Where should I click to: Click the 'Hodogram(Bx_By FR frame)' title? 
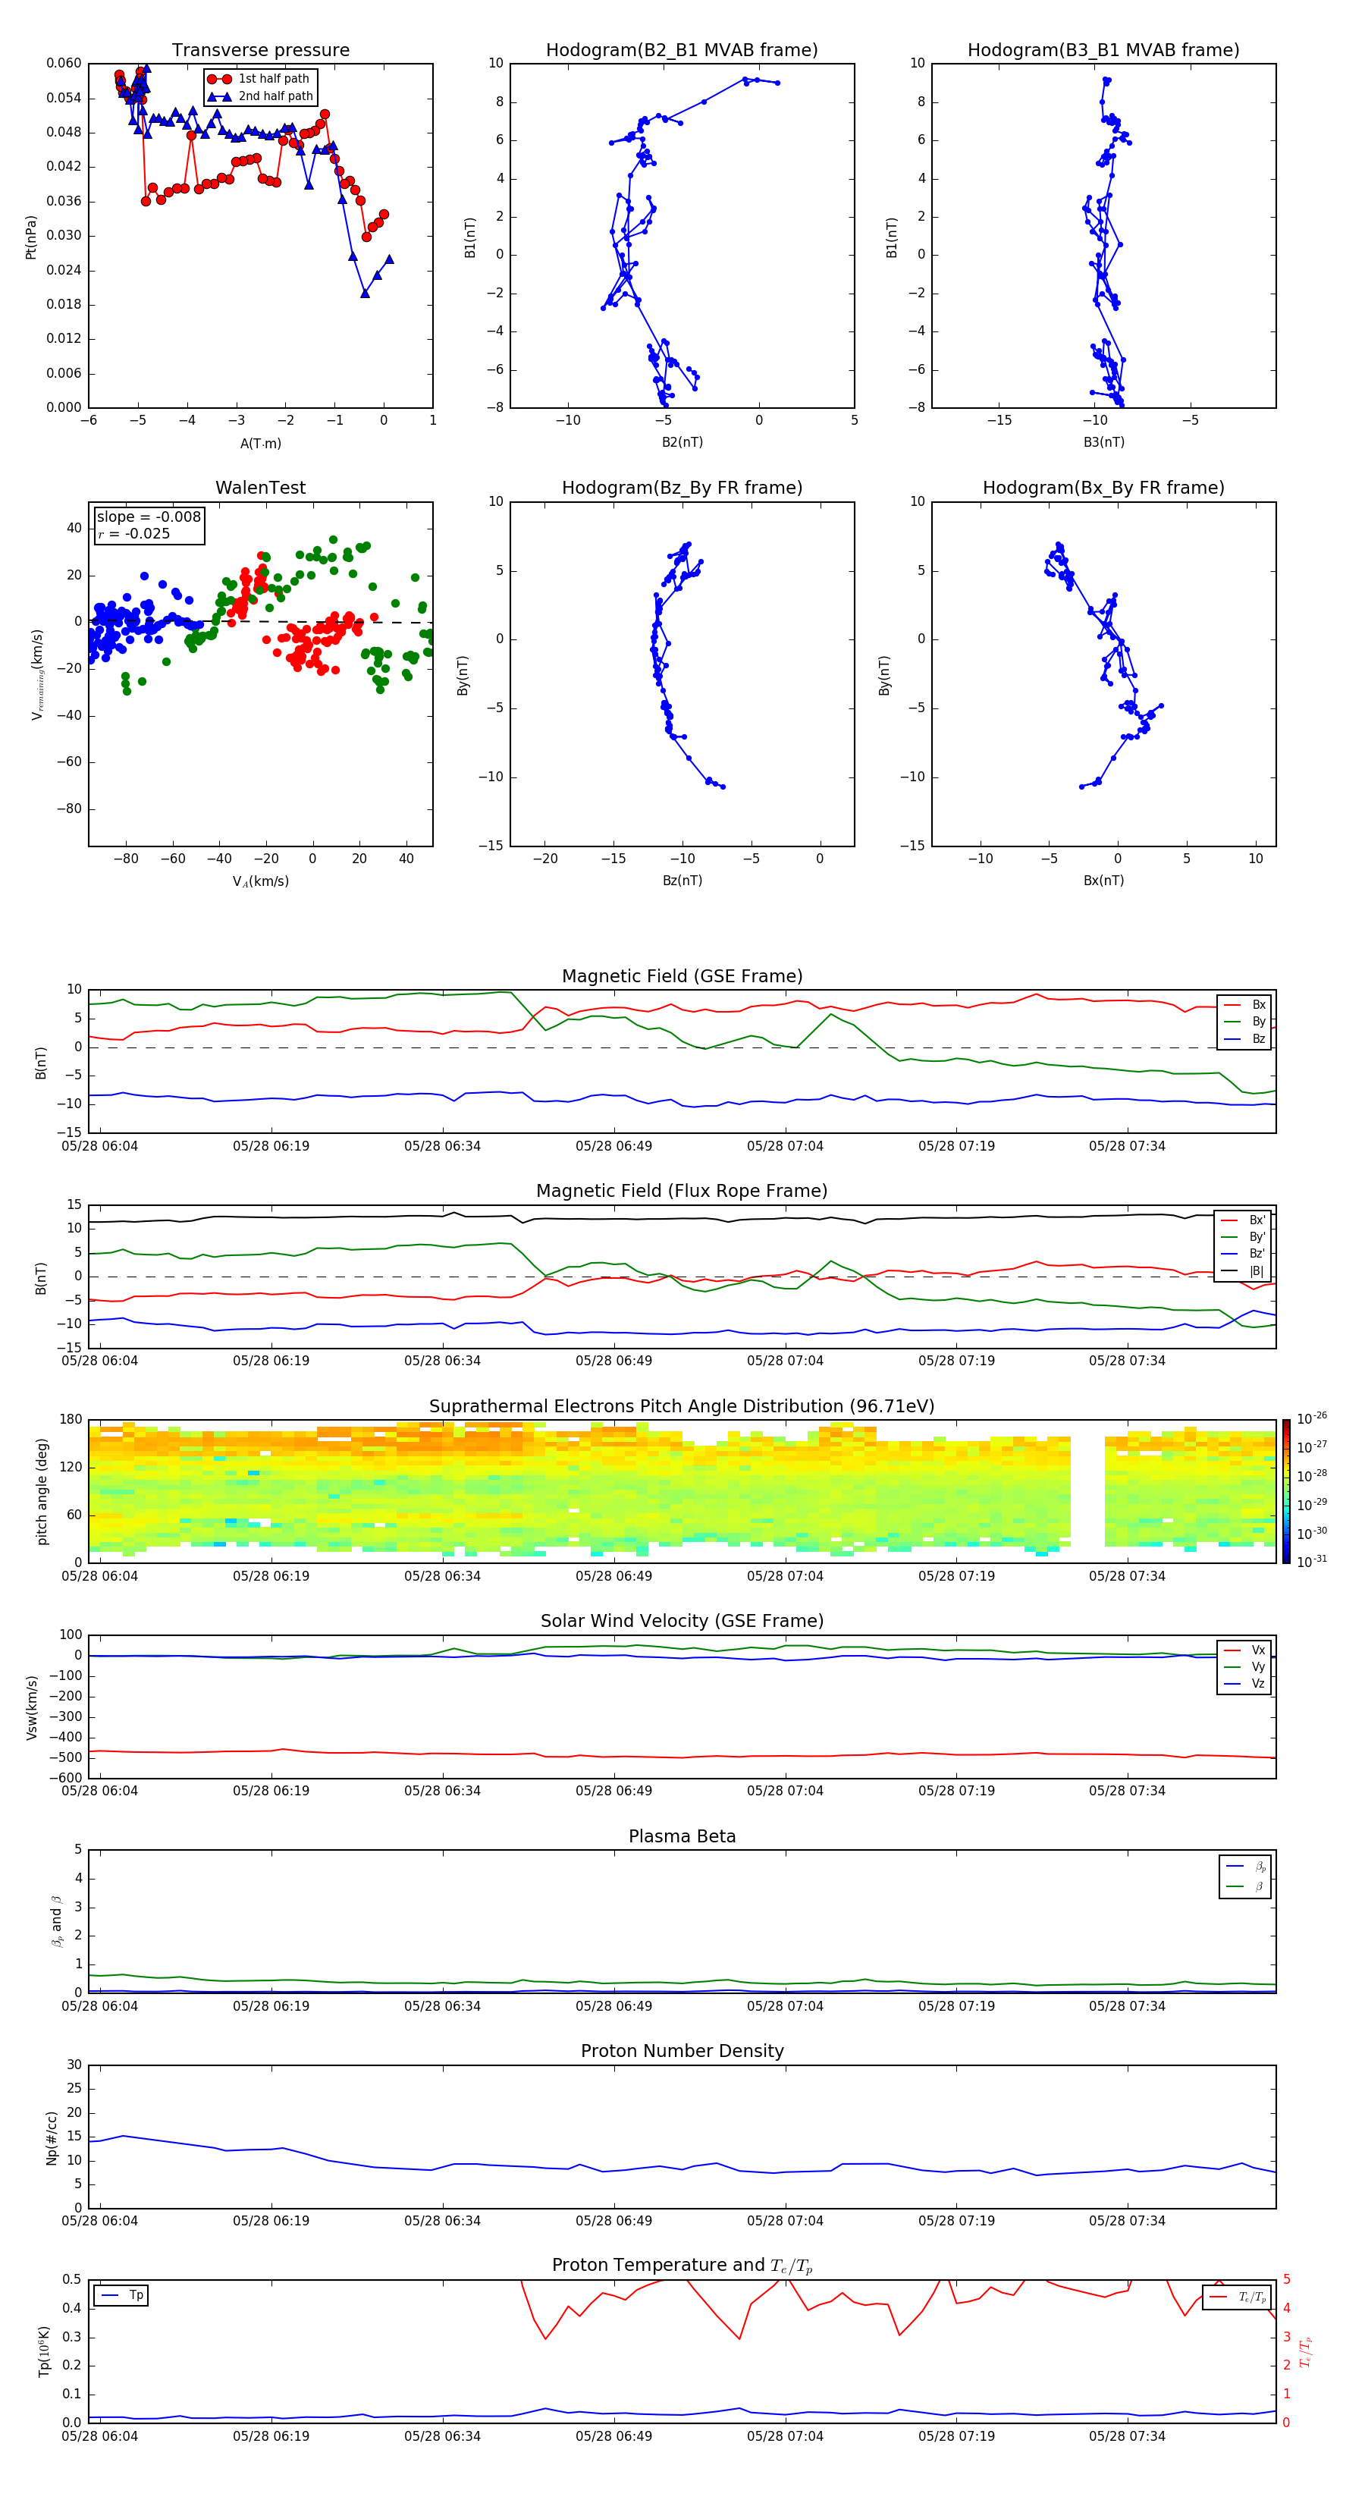(1103, 488)
